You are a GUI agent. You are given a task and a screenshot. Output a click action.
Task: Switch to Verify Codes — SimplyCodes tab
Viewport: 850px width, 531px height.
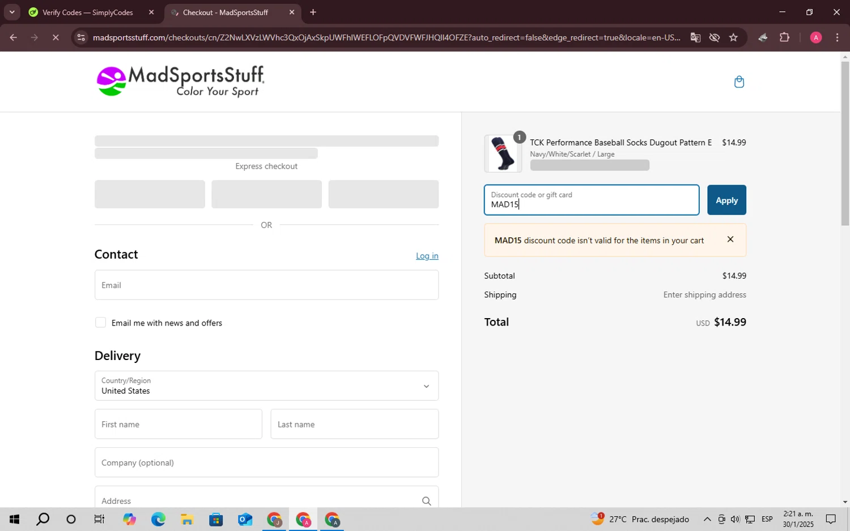87,12
